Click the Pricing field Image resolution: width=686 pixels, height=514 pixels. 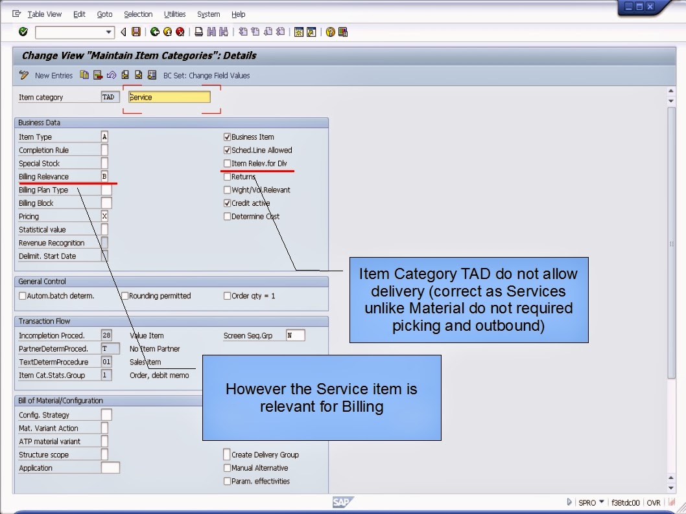[x=104, y=216]
